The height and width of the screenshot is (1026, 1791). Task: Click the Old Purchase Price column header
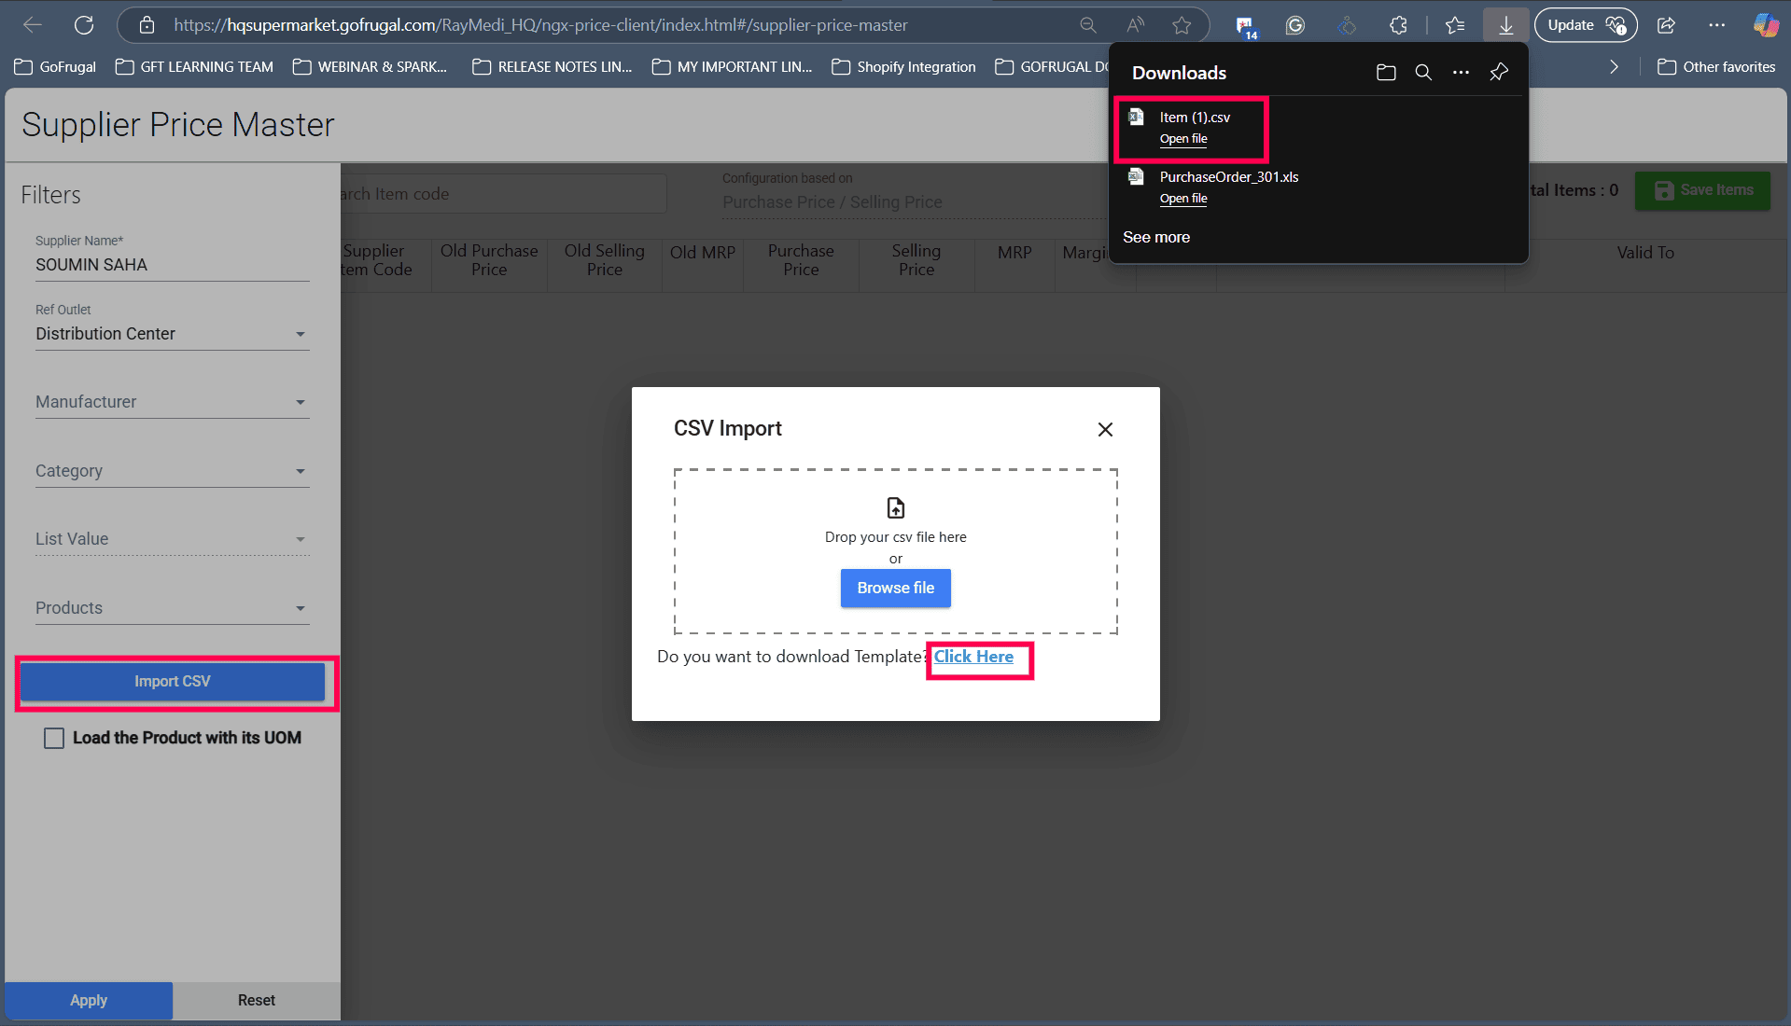(489, 260)
